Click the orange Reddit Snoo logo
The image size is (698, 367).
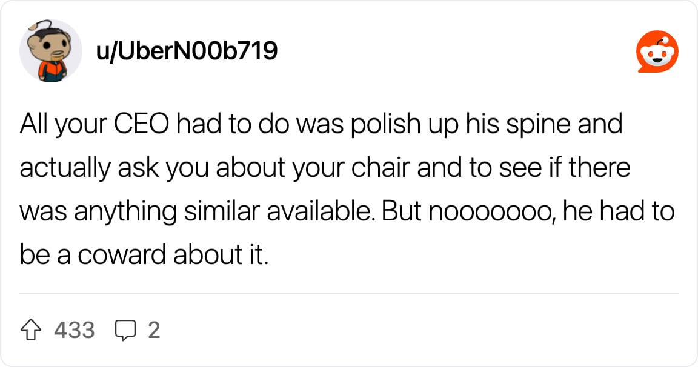657,51
